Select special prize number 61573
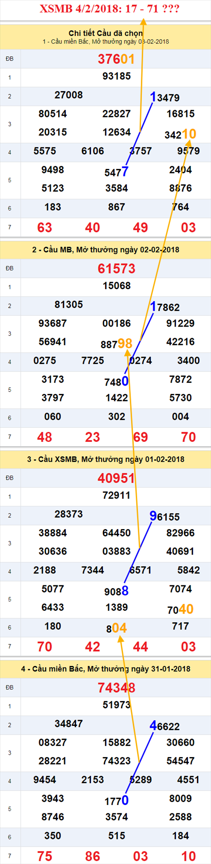Image resolution: width=211 pixels, height=864 pixels. [x=116, y=268]
